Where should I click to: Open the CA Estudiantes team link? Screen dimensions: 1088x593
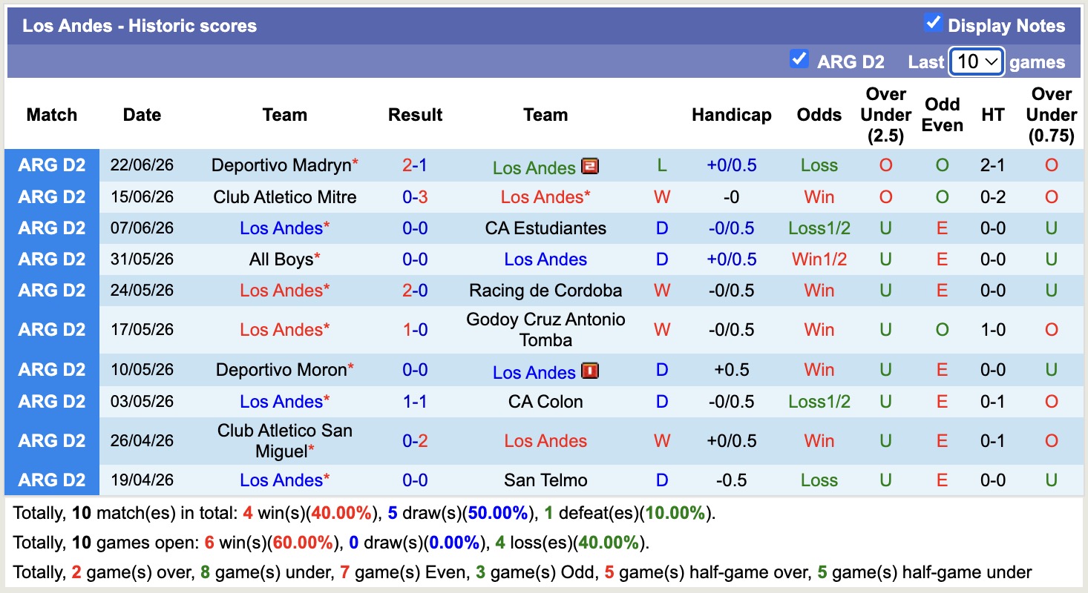(545, 228)
